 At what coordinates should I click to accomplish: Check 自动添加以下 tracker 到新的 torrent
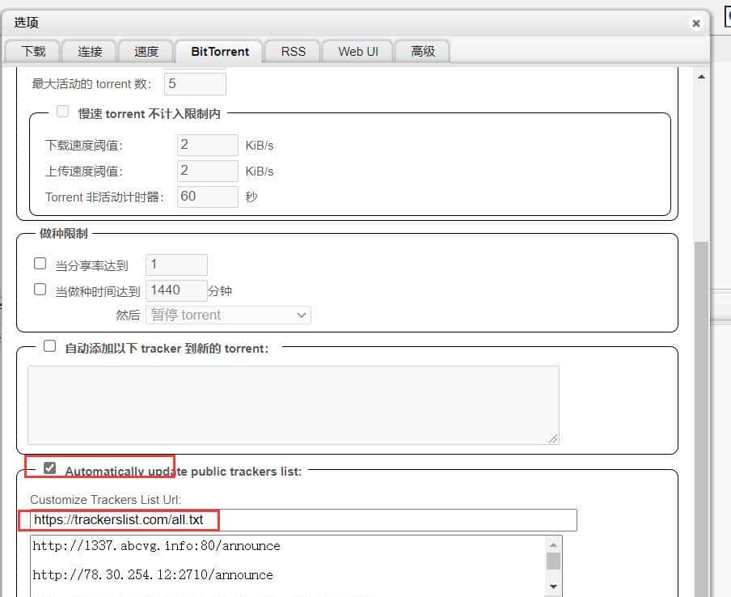50,346
